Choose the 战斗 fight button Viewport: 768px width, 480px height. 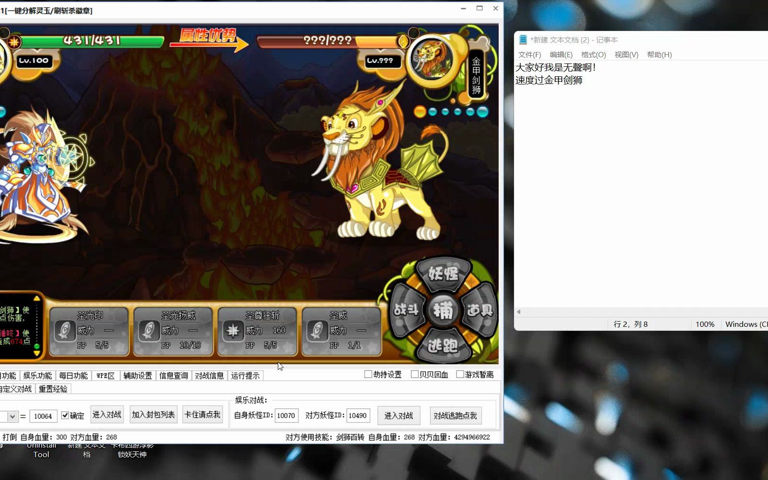407,311
